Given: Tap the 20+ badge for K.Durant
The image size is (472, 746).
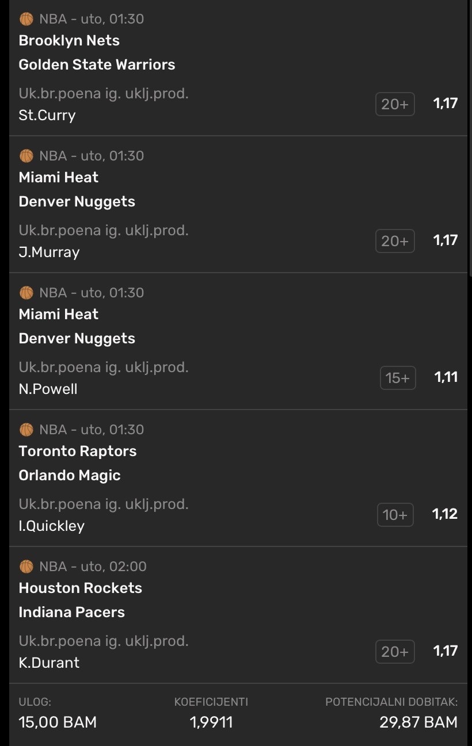Looking at the screenshot, I should (395, 652).
